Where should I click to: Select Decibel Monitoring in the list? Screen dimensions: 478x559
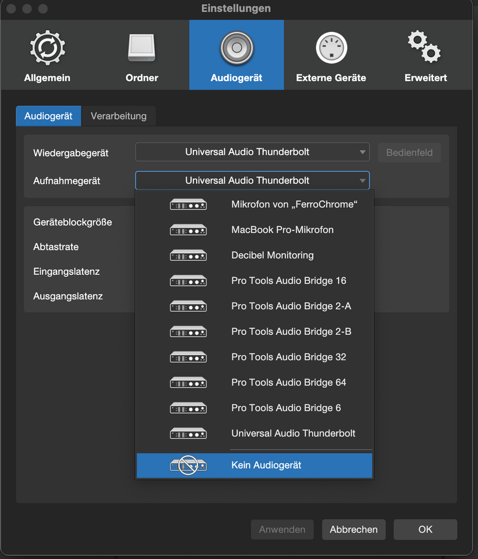click(254, 255)
